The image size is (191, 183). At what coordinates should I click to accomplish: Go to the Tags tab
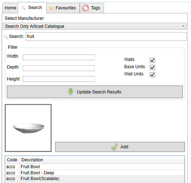click(92, 8)
